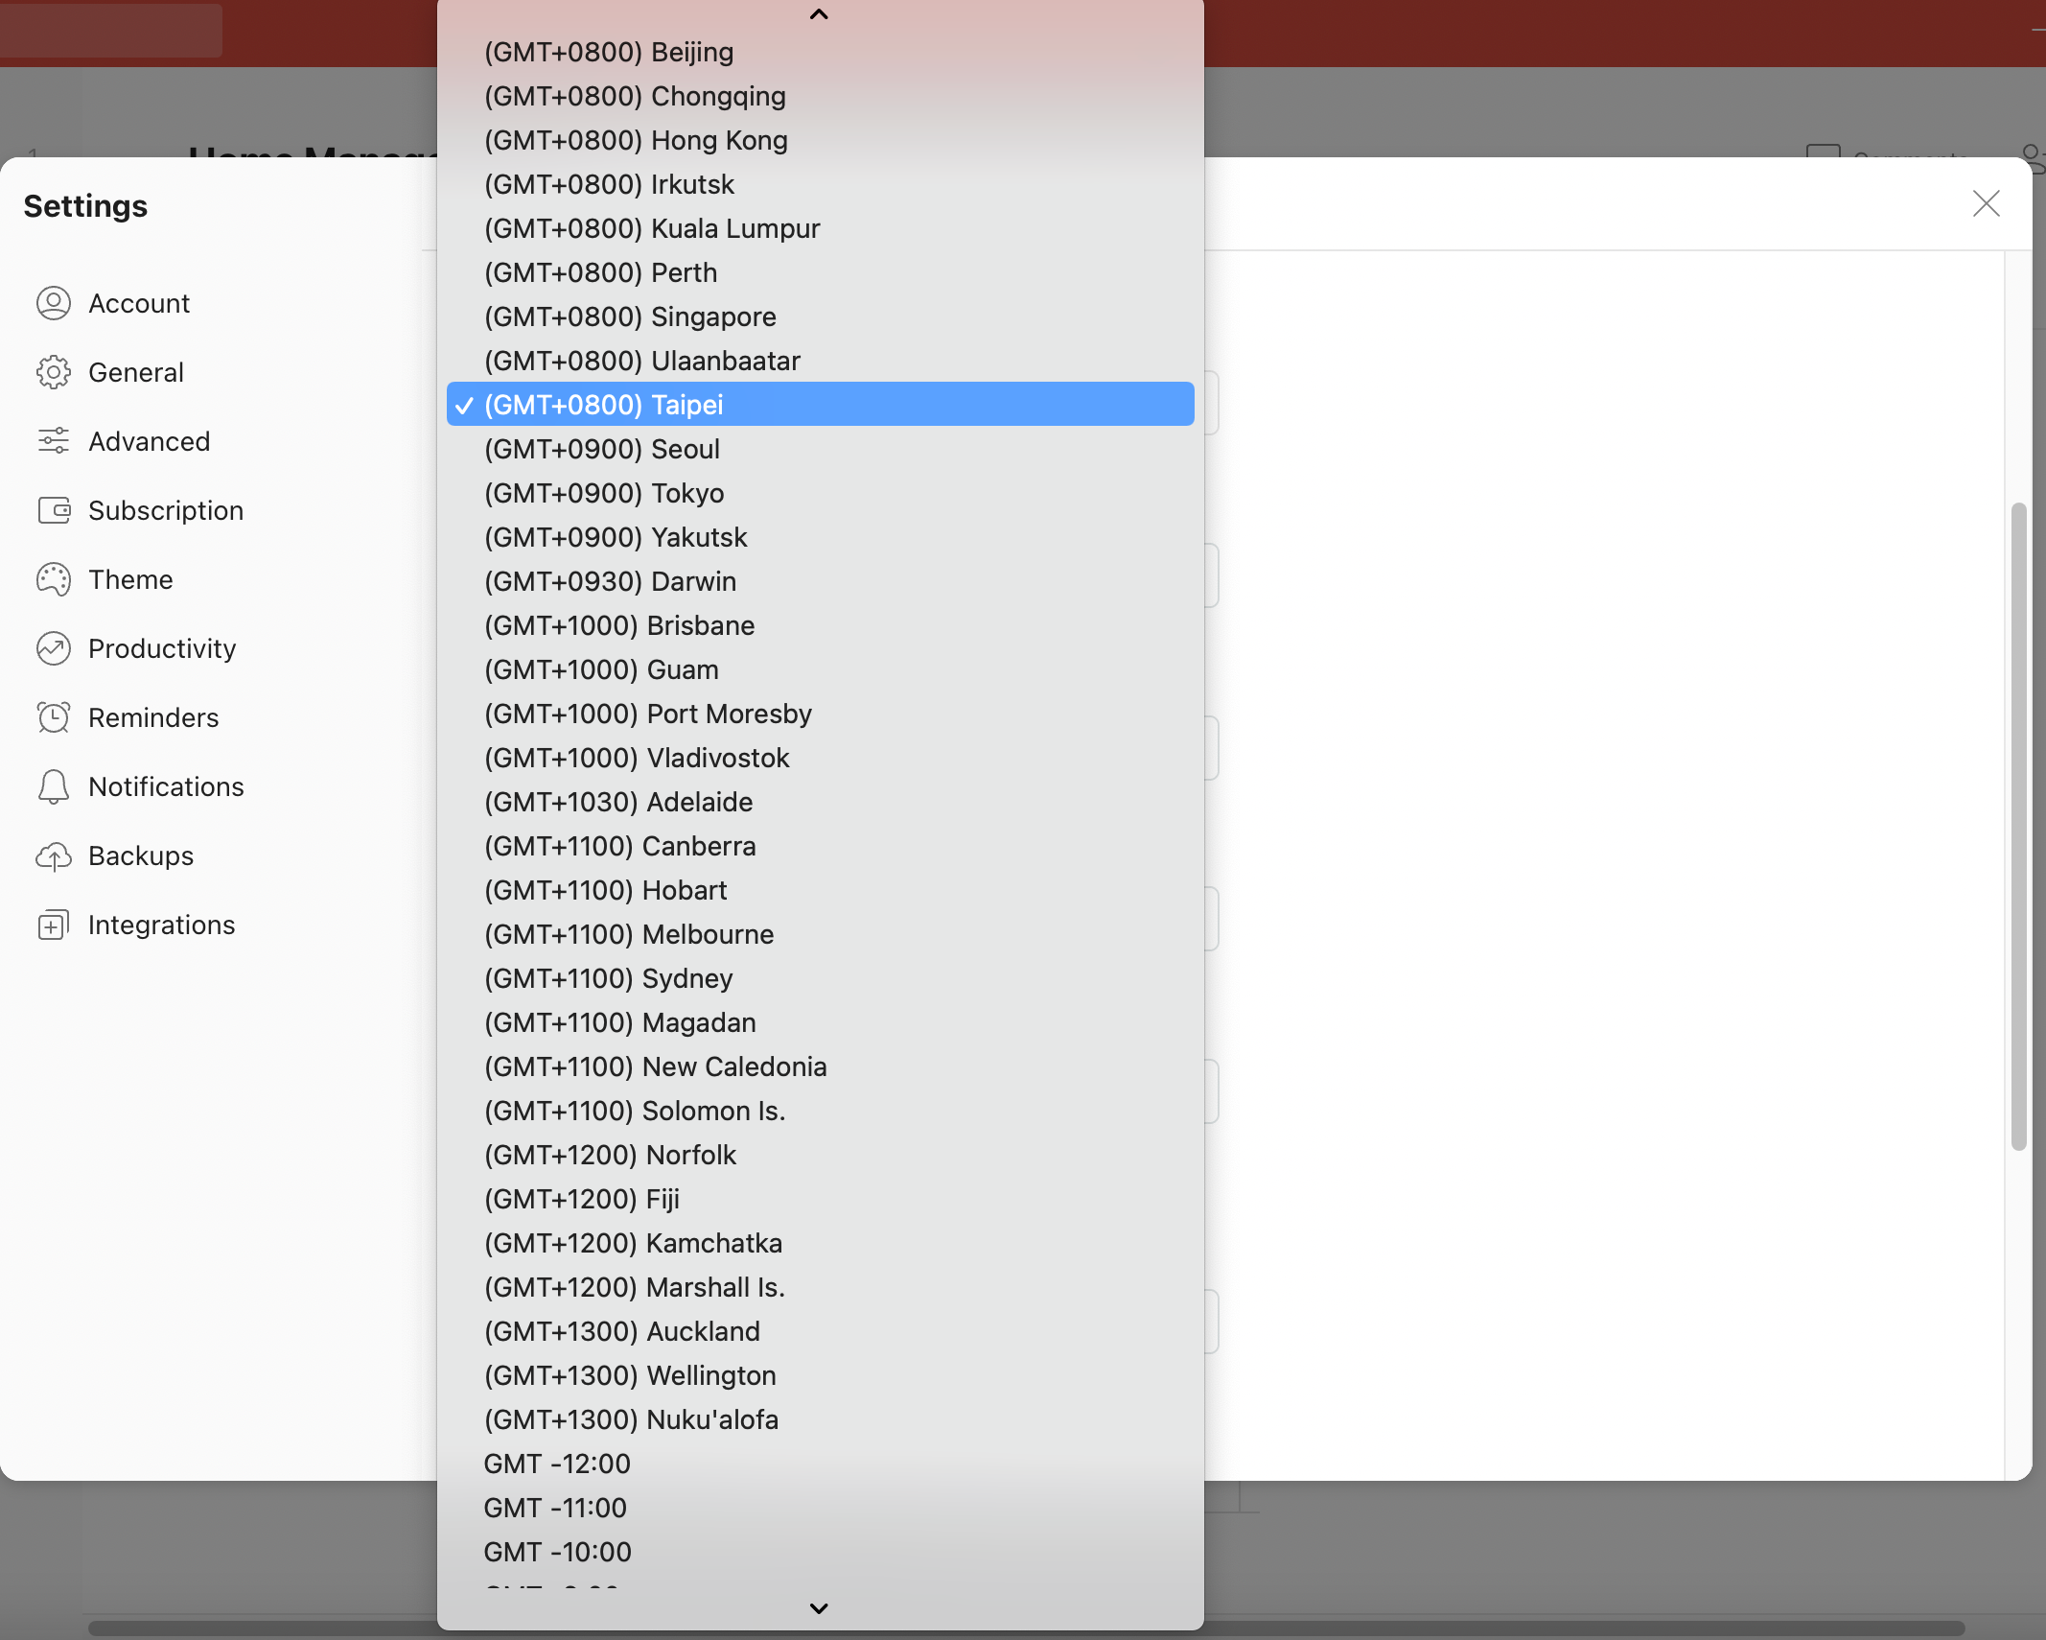2046x1640 pixels.
Task: Click the Theme settings icon
Action: (54, 579)
